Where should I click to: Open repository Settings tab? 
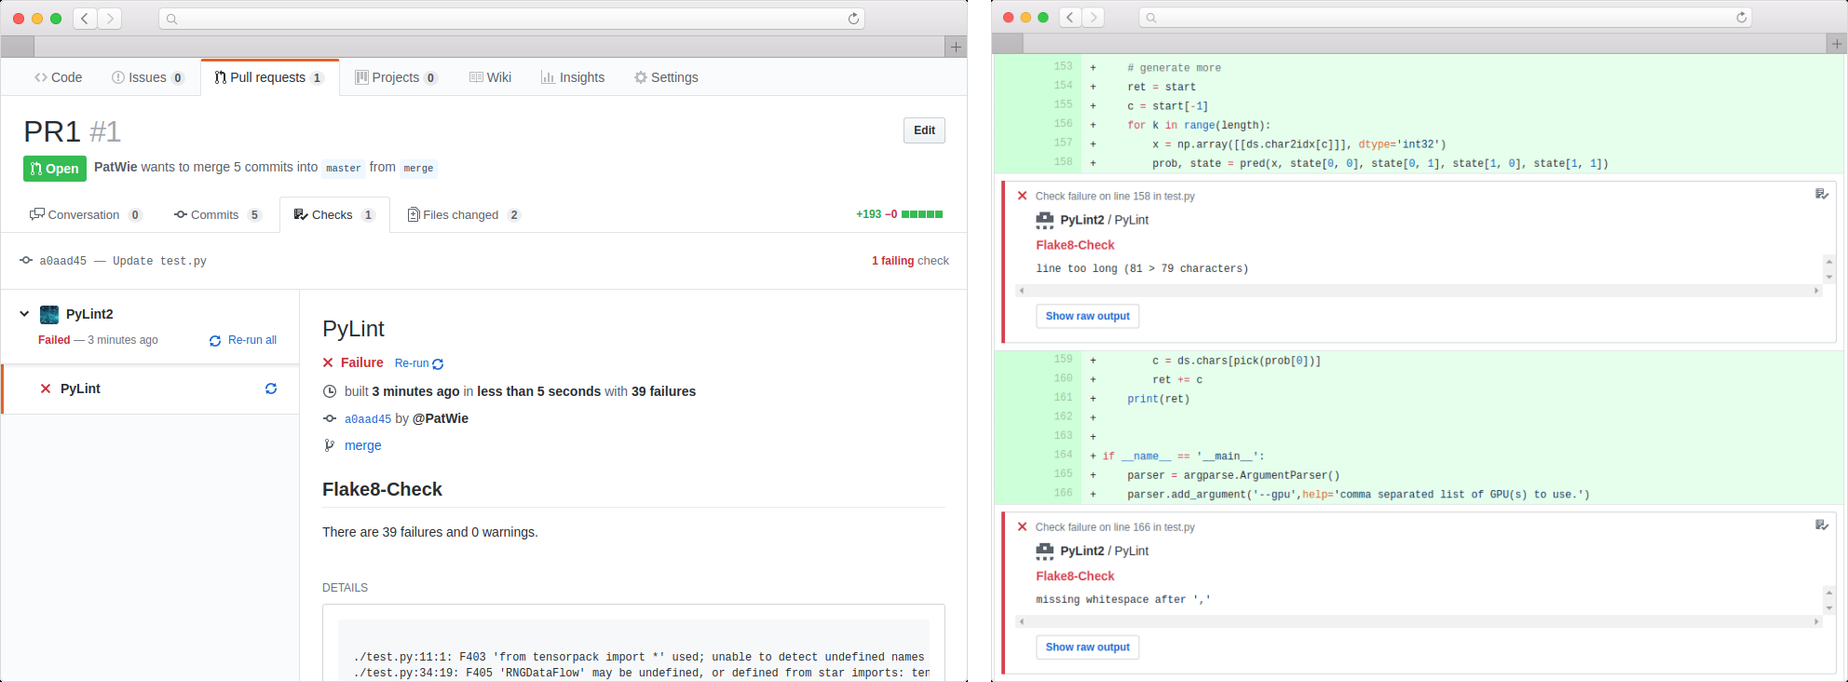pos(666,77)
